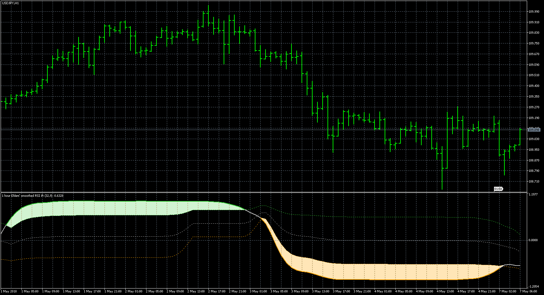544x295 pixels.
Task: Click the 1 May 13:00 time label
Action: tap(71, 291)
